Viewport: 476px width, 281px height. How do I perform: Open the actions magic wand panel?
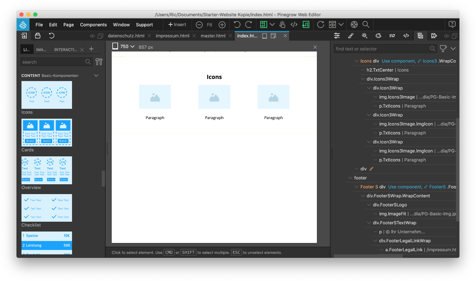click(365, 36)
